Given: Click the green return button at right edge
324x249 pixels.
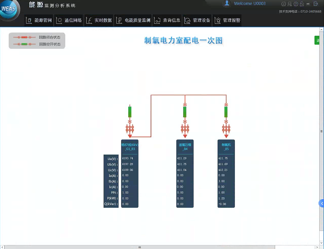Looking at the screenshot, I should pos(318,40).
